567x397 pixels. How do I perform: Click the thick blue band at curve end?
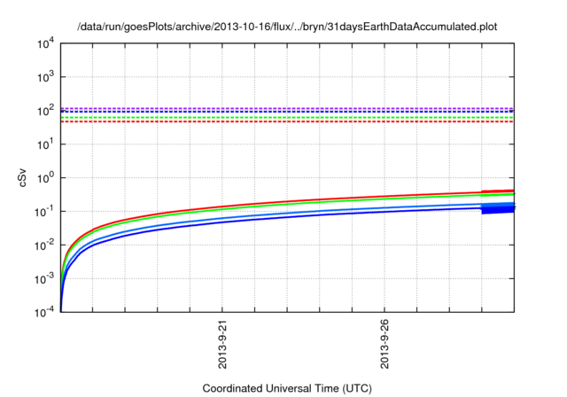tap(498, 208)
